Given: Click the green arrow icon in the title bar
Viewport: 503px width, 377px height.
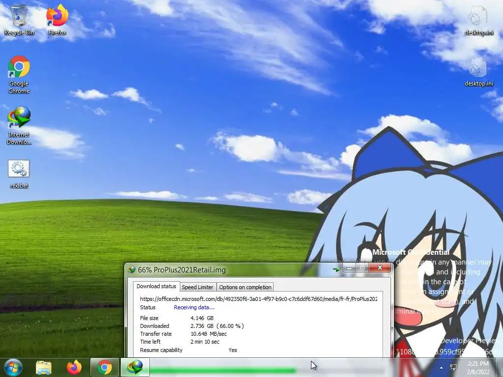Looking at the screenshot, I should [336, 269].
